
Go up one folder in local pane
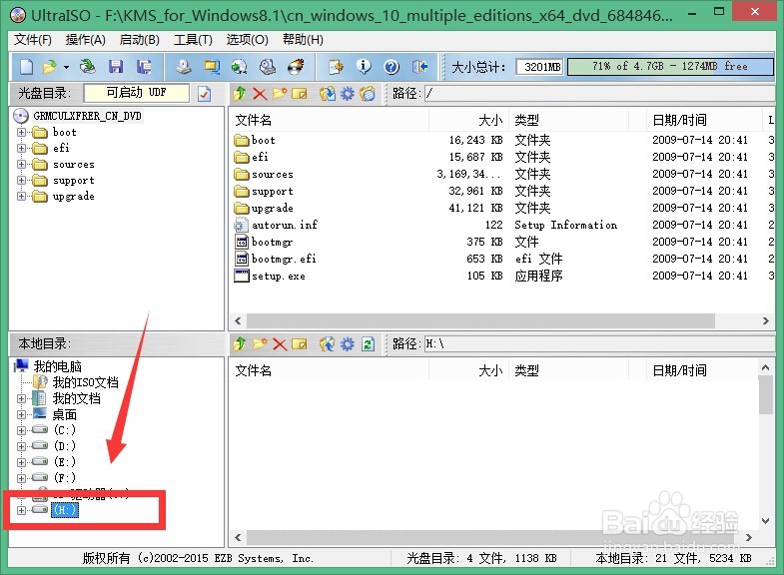[240, 343]
